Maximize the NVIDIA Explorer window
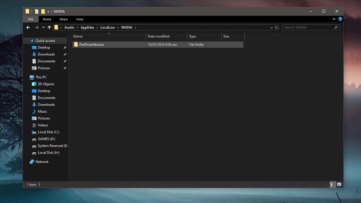The height and width of the screenshot is (203, 361). 324,11
